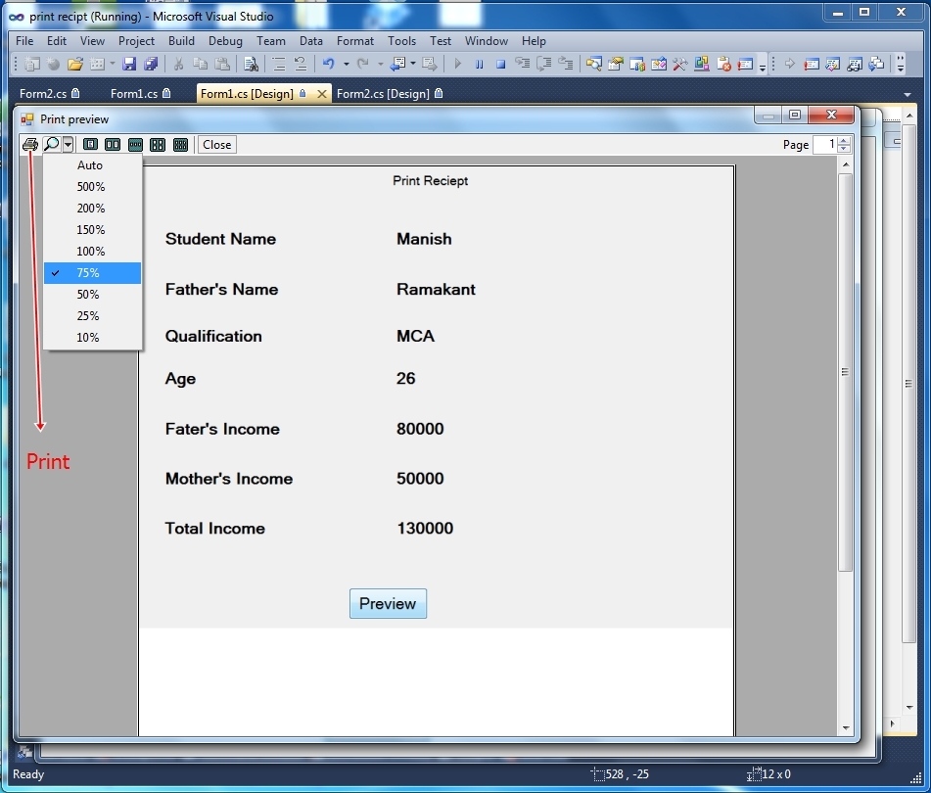Select the 100% zoom option
This screenshot has height=793, width=931.
(x=90, y=251)
